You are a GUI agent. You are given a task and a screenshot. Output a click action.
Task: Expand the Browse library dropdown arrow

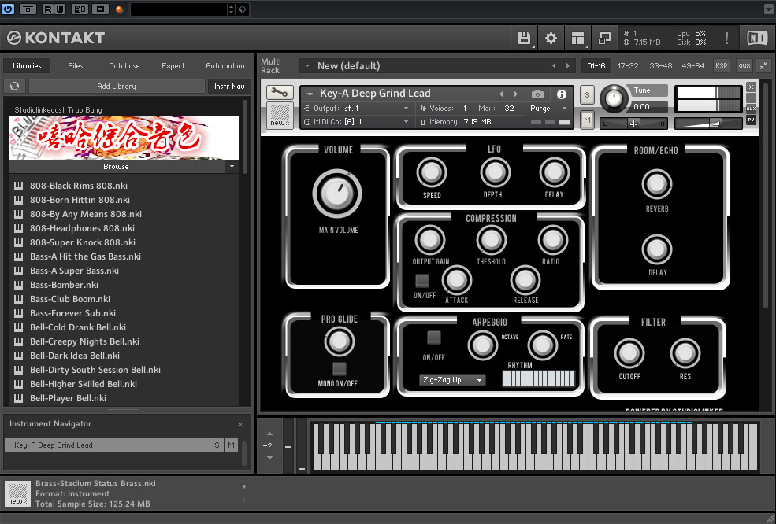tap(232, 167)
